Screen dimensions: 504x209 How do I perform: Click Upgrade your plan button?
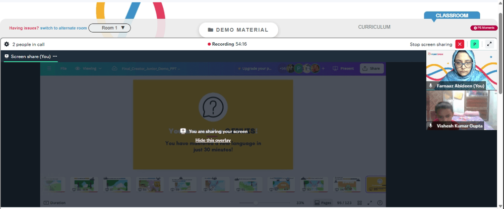[x=255, y=69]
